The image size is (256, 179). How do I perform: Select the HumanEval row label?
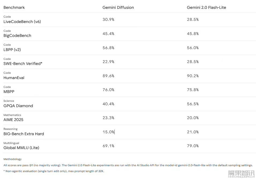pyautogui.click(x=14, y=78)
